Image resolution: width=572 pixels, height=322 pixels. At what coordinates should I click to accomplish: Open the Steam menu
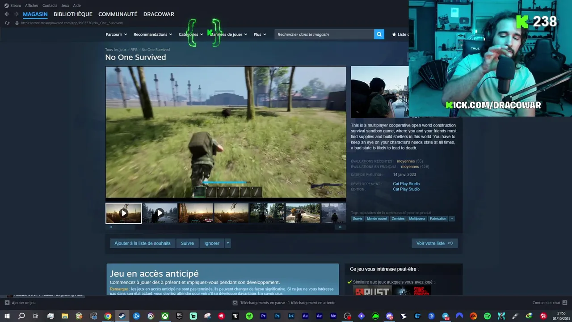(x=13, y=5)
